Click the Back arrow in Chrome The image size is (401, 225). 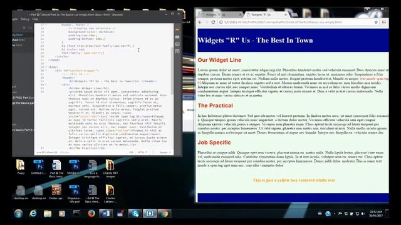(200, 22)
